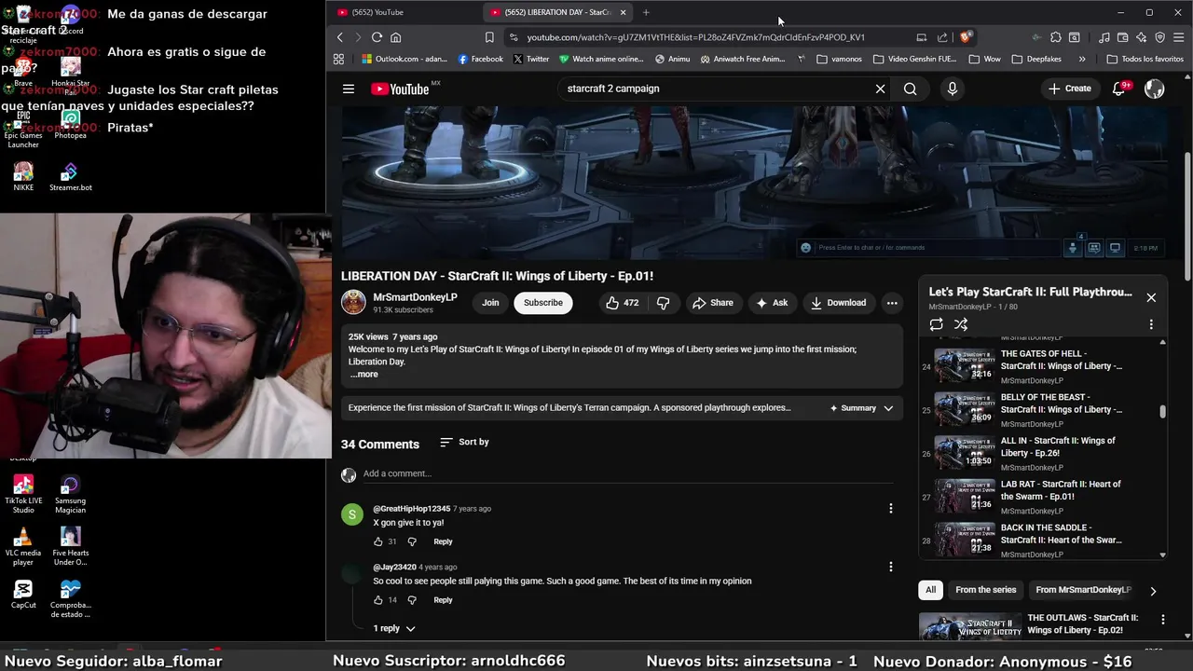The image size is (1193, 671).
Task: Open new browser tab
Action: click(x=646, y=12)
